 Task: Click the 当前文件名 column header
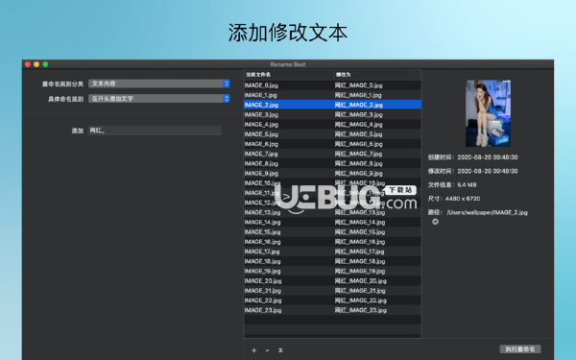258,75
